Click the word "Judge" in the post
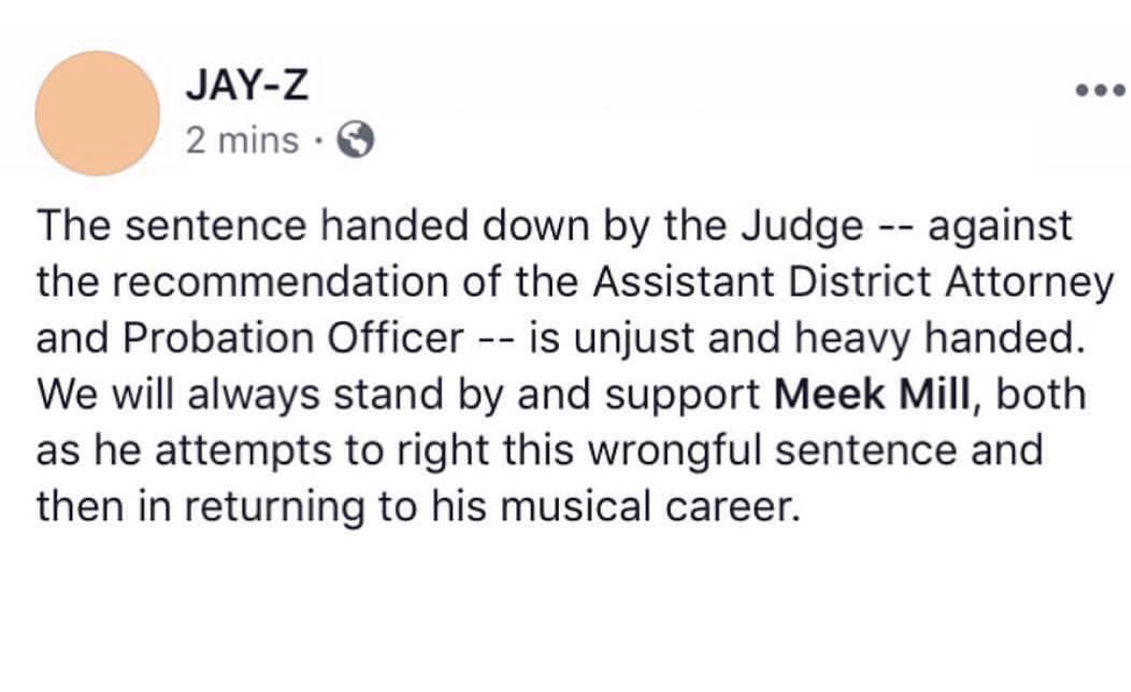The height and width of the screenshot is (692, 1131). (x=803, y=227)
